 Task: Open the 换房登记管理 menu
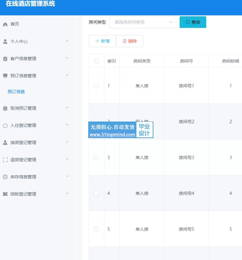coord(23,143)
